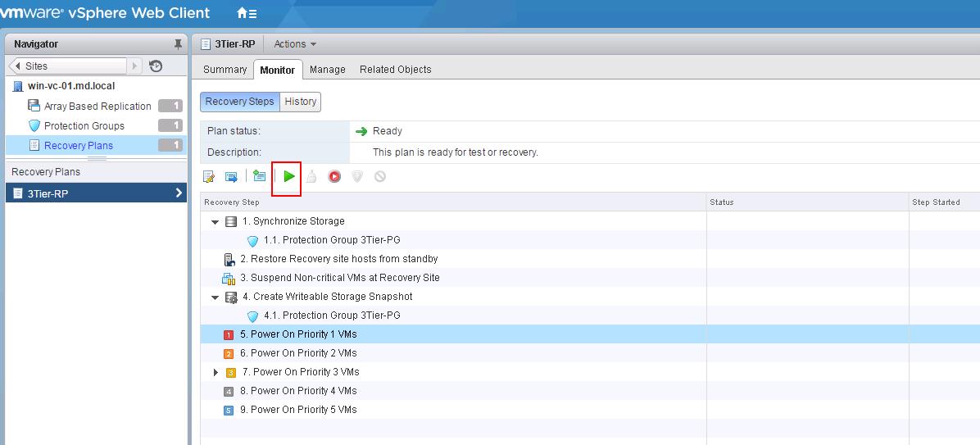
Task: Click the Suspend Non-critical VMs step icon
Action: pyautogui.click(x=229, y=278)
